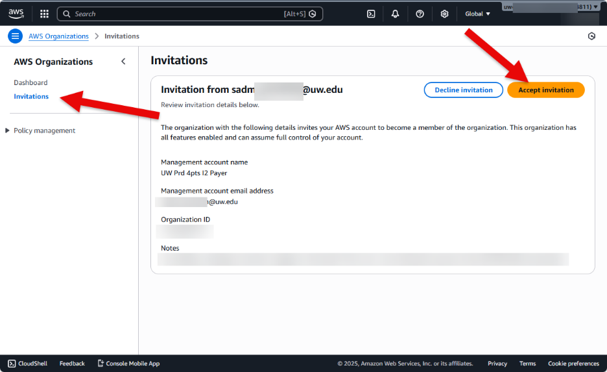Select Invitations in sidebar
The width and height of the screenshot is (607, 372).
tap(31, 97)
